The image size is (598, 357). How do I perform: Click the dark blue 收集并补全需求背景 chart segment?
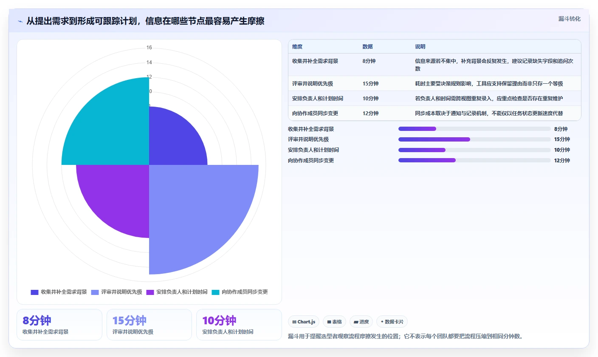pos(174,140)
